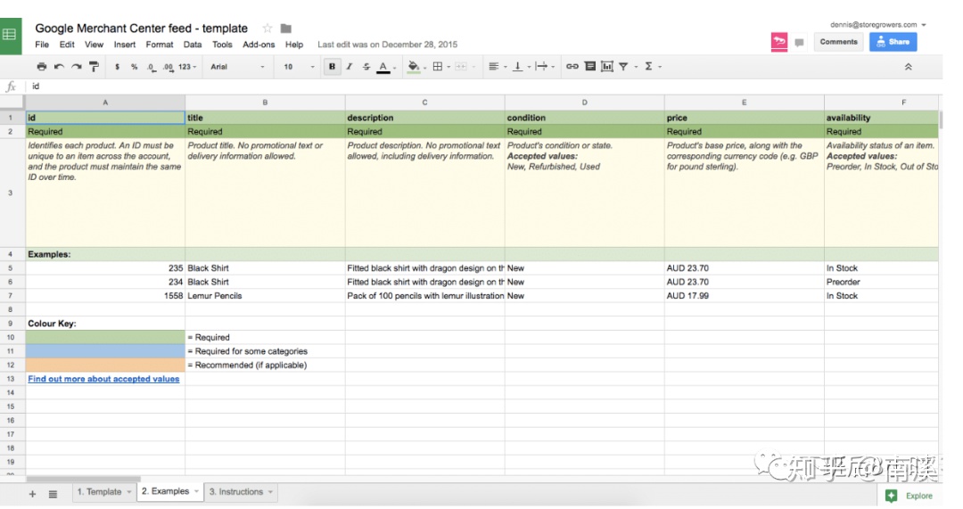Decrease decimal places
Viewport: 963px width, 509px height.
[x=151, y=67]
